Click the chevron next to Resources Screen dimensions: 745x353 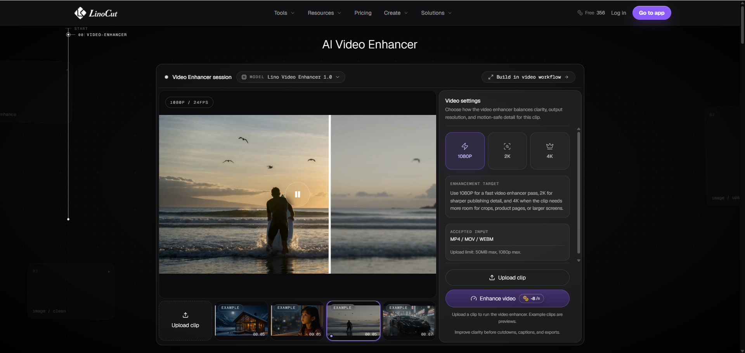point(340,13)
